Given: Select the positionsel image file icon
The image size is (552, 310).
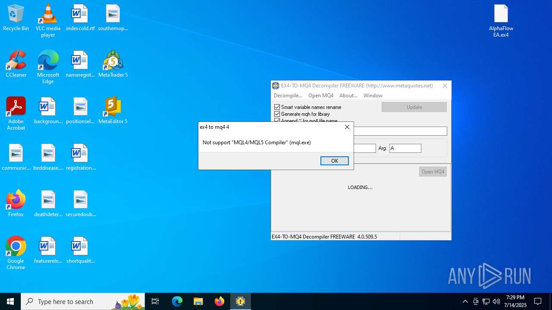Looking at the screenshot, I should [80, 111].
